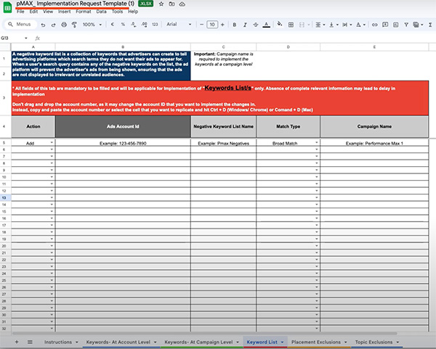Open the File menu
Image resolution: width=436 pixels, height=349 pixels.
point(20,12)
